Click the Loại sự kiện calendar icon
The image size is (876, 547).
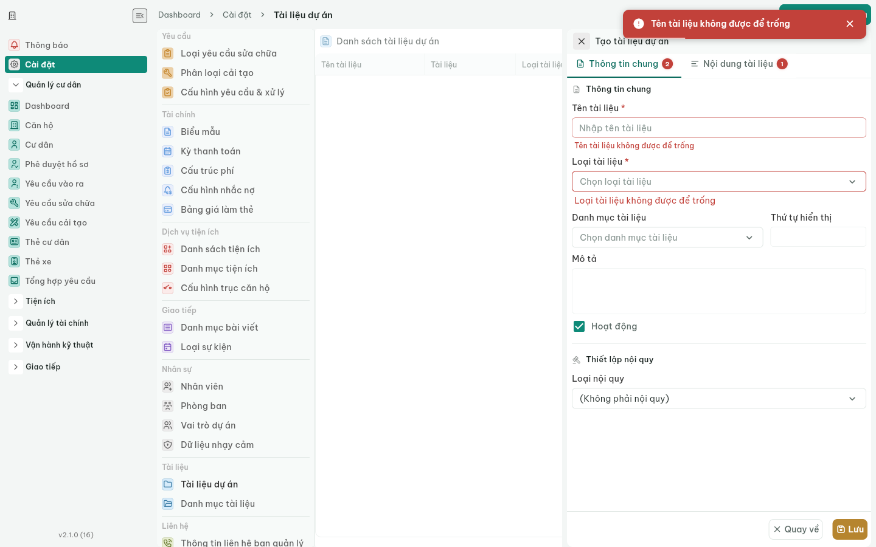click(168, 347)
